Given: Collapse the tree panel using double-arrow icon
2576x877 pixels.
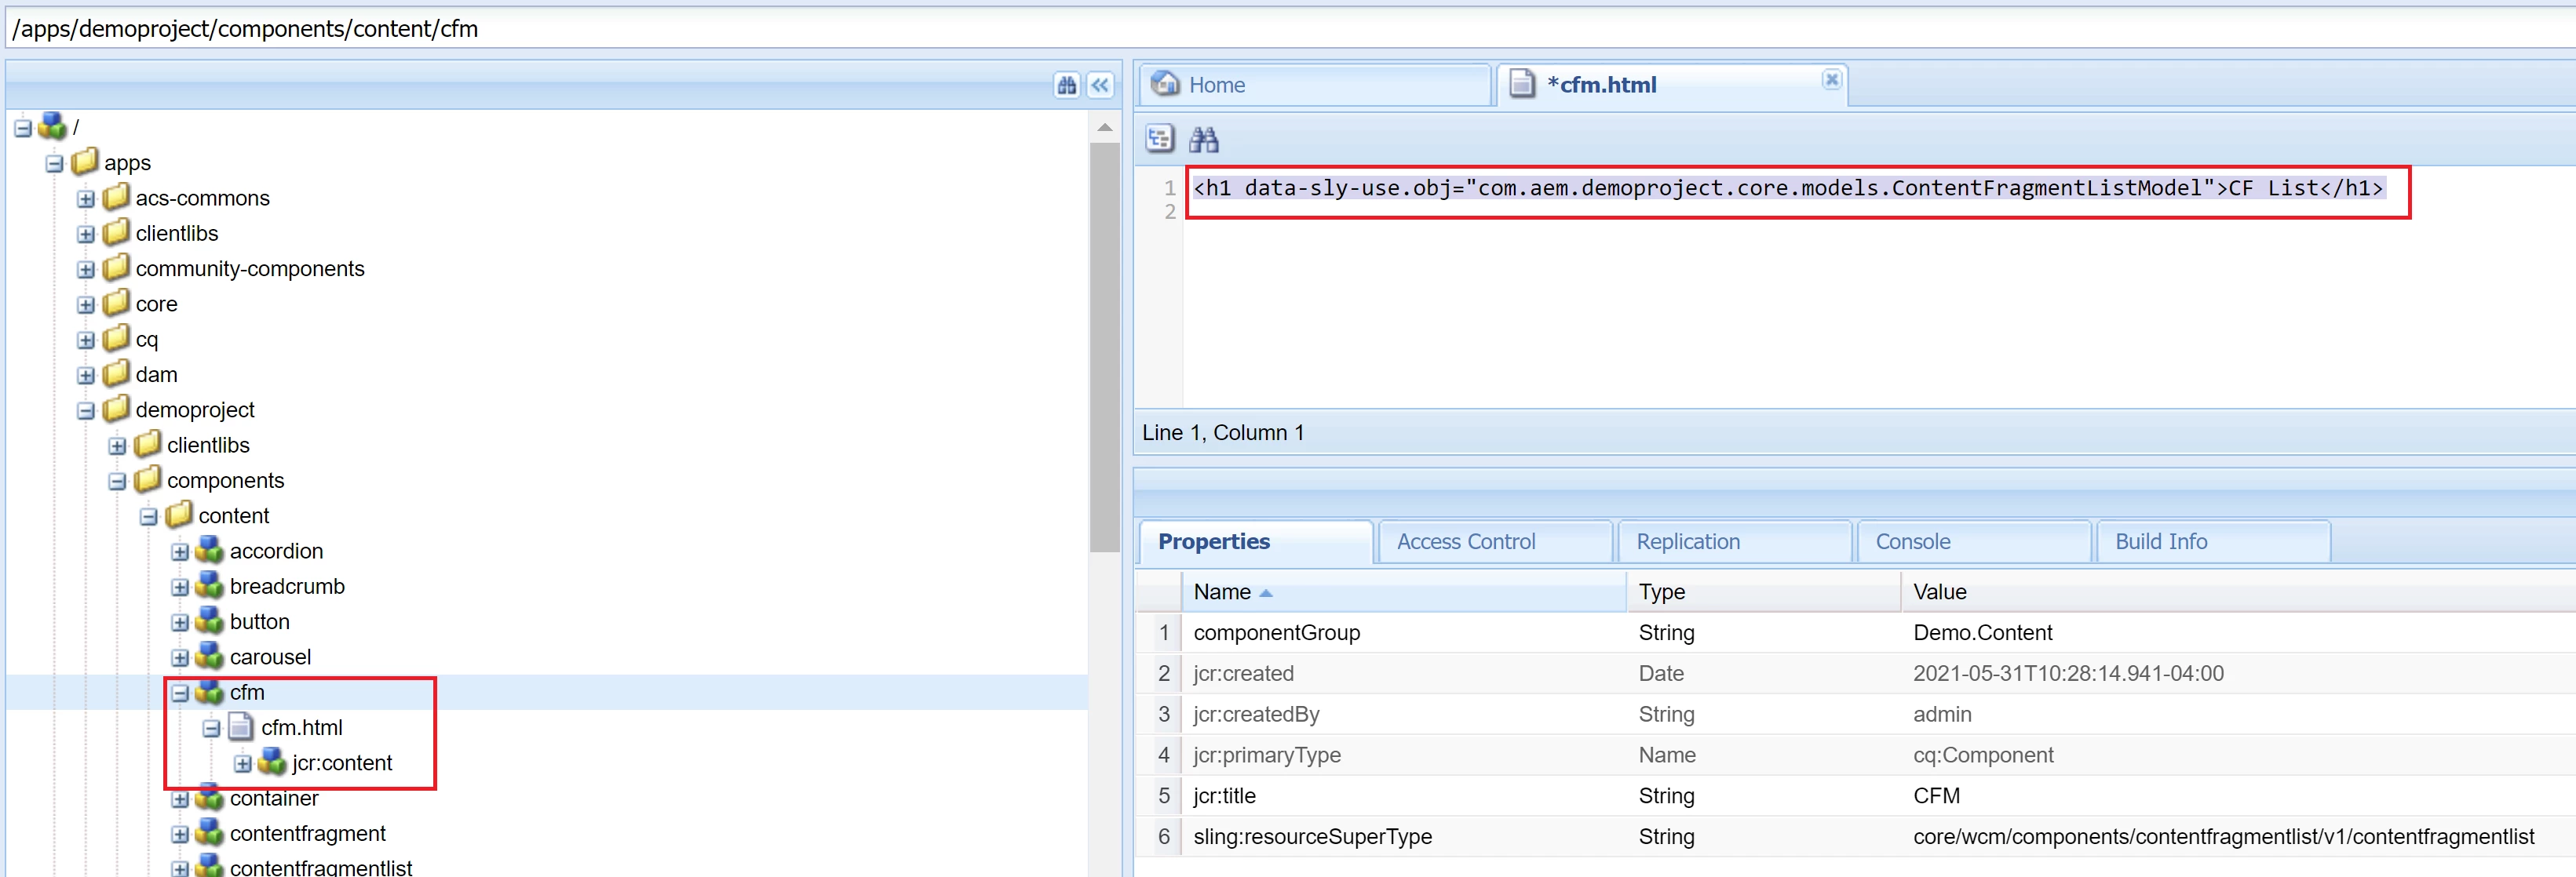Looking at the screenshot, I should coord(1100,85).
